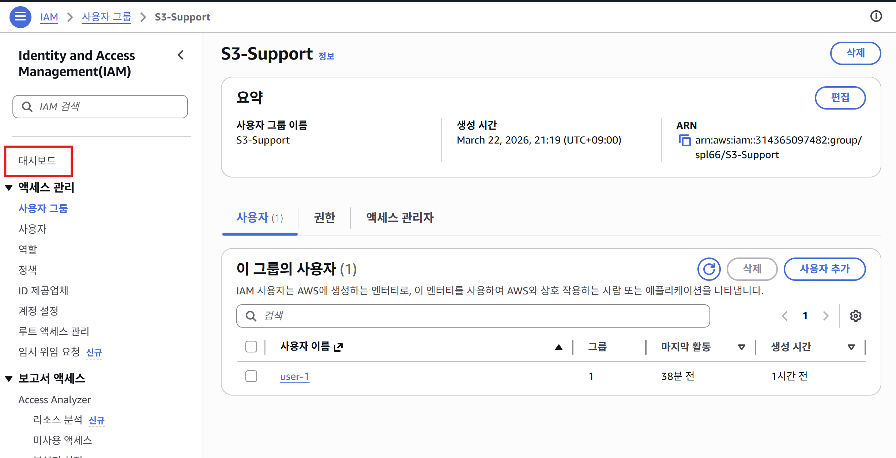Sort users by the ascending triangle icon

click(x=558, y=347)
